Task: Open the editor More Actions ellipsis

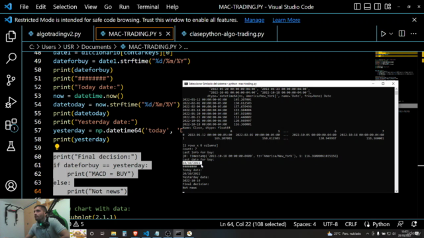Action: (x=413, y=34)
